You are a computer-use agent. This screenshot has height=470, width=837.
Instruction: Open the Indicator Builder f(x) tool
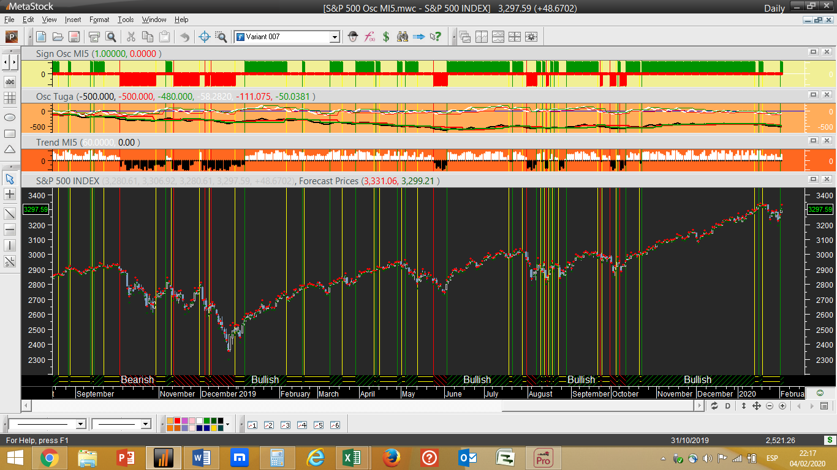pos(369,37)
